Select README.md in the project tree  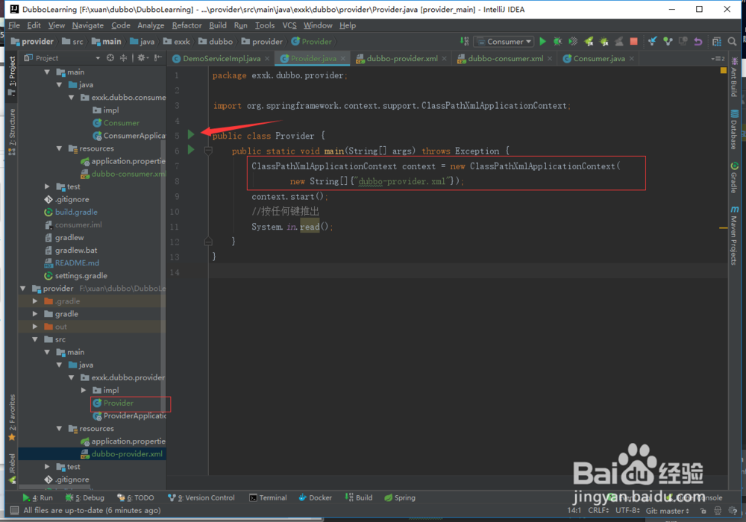[77, 262]
